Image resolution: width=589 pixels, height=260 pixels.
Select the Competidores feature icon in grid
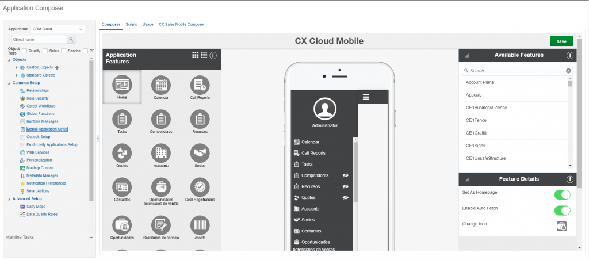(x=161, y=119)
